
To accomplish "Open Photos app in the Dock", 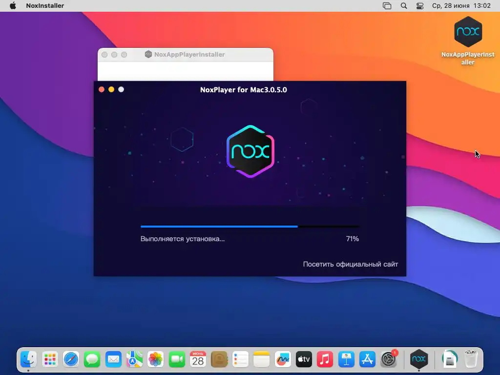I will (156, 359).
